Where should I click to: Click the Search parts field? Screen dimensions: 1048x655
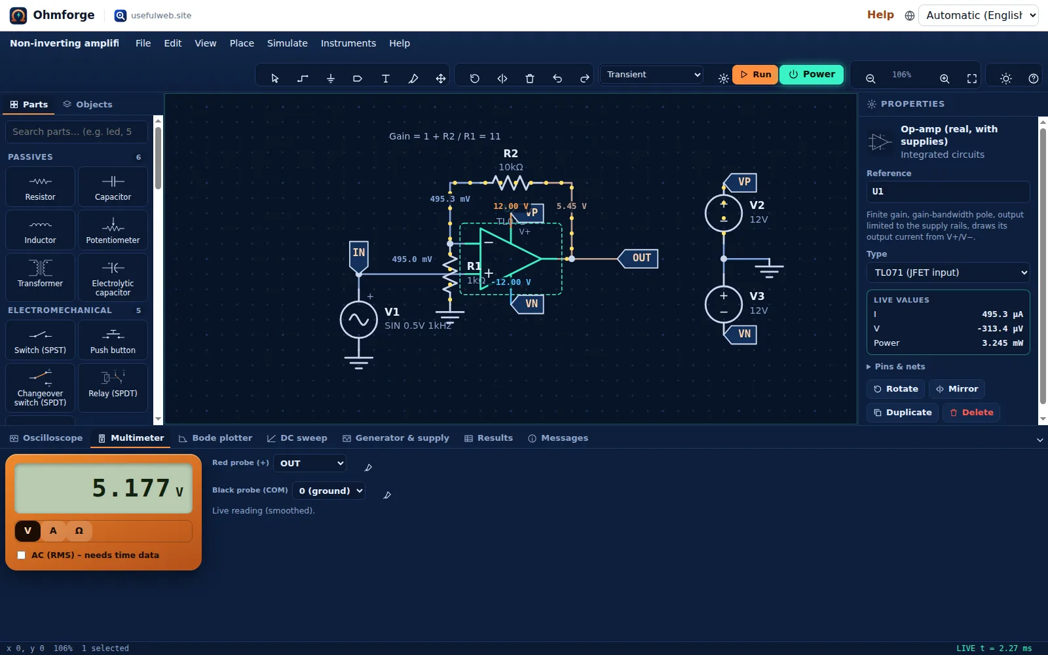(77, 132)
